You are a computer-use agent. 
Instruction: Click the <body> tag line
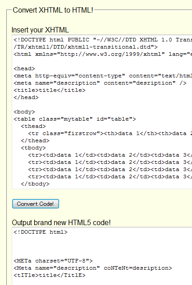[x=24, y=112]
